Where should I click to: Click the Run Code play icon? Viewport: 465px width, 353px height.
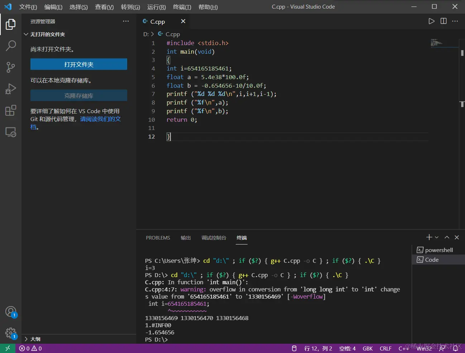(x=431, y=21)
